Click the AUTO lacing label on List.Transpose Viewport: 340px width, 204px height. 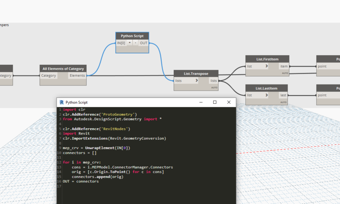214,87
